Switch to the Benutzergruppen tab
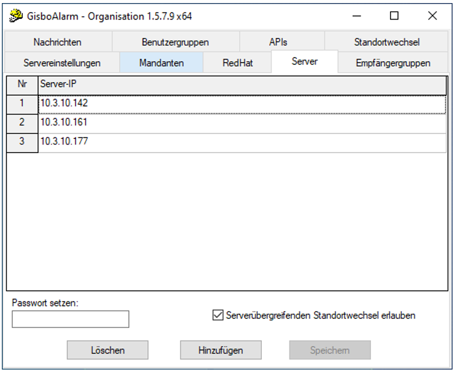The height and width of the screenshot is (372, 455). pyautogui.click(x=175, y=42)
